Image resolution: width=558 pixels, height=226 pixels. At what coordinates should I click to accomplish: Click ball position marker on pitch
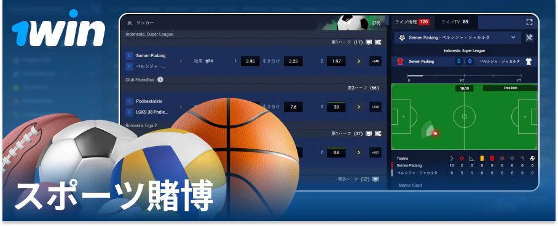(x=435, y=133)
